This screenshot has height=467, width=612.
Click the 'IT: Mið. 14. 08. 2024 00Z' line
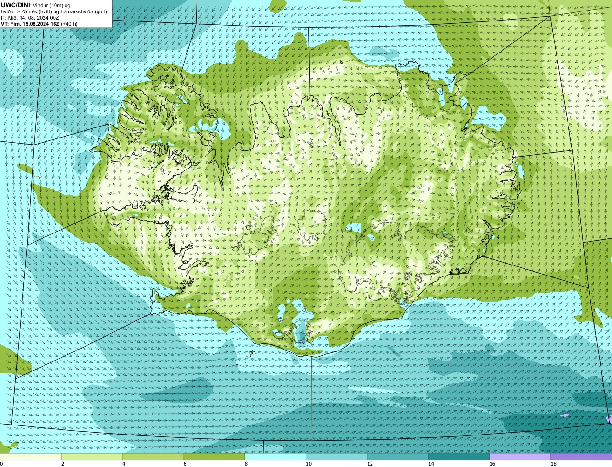pos(30,18)
